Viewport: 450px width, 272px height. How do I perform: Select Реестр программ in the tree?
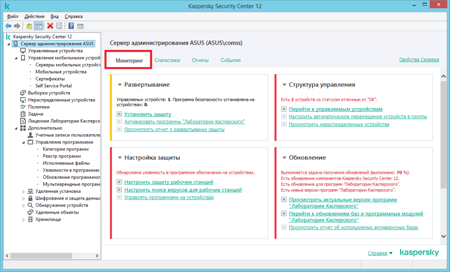tap(62, 156)
